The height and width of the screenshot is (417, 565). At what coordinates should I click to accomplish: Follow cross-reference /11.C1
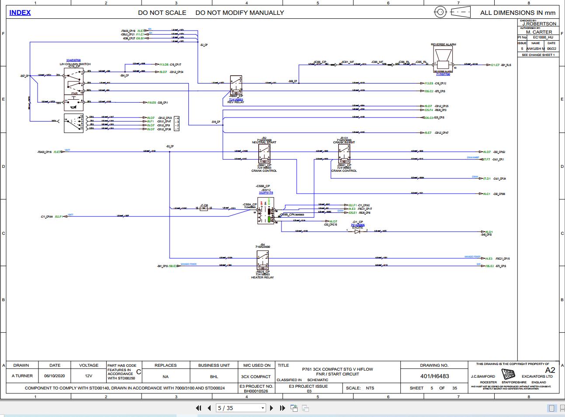pos(140,34)
